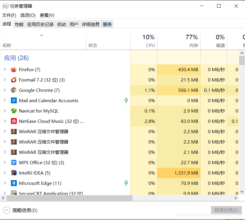Click the vertical scrollbar down arrow
Screen dimensions: 245x220
[242, 192]
